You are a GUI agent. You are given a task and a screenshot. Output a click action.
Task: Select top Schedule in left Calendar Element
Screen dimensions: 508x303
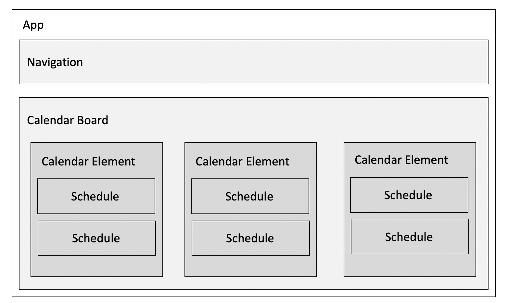click(x=96, y=196)
